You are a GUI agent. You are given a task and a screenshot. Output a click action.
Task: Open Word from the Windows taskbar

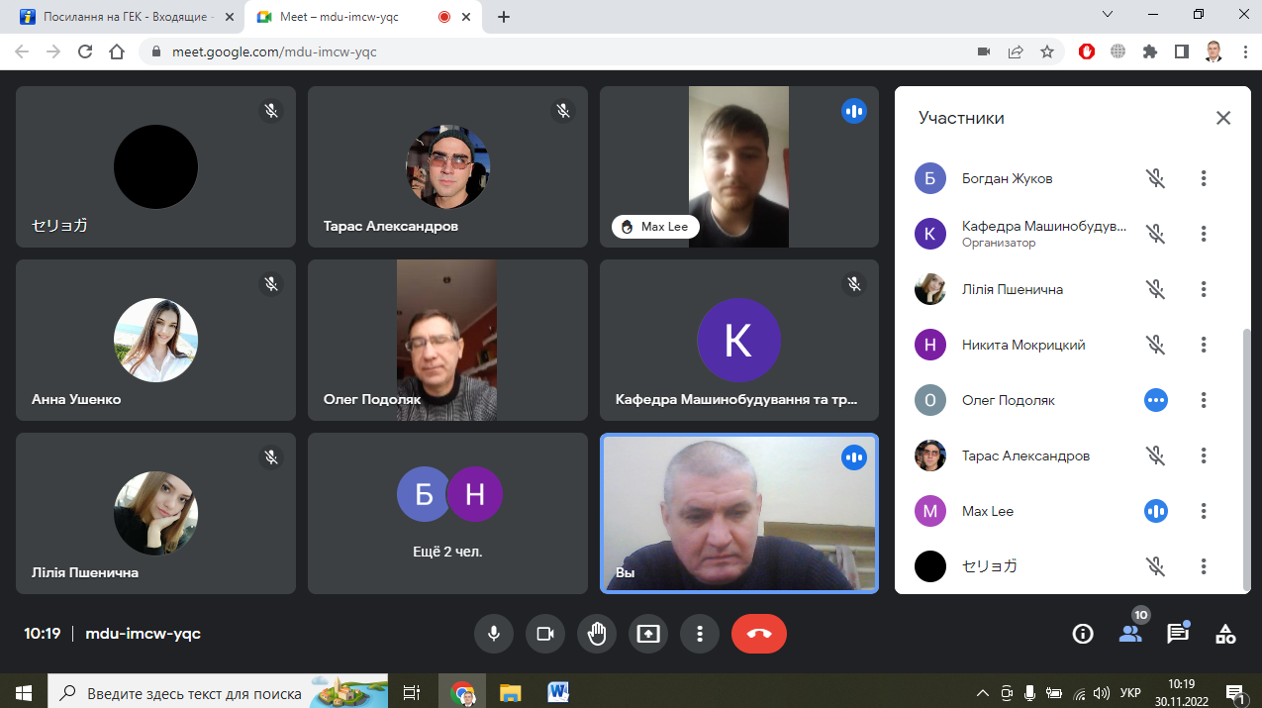pyautogui.click(x=557, y=691)
